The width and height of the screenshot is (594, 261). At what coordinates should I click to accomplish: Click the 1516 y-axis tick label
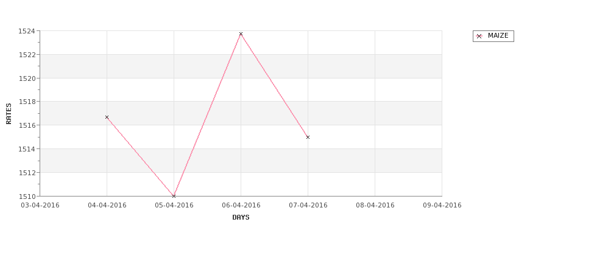click(27, 125)
